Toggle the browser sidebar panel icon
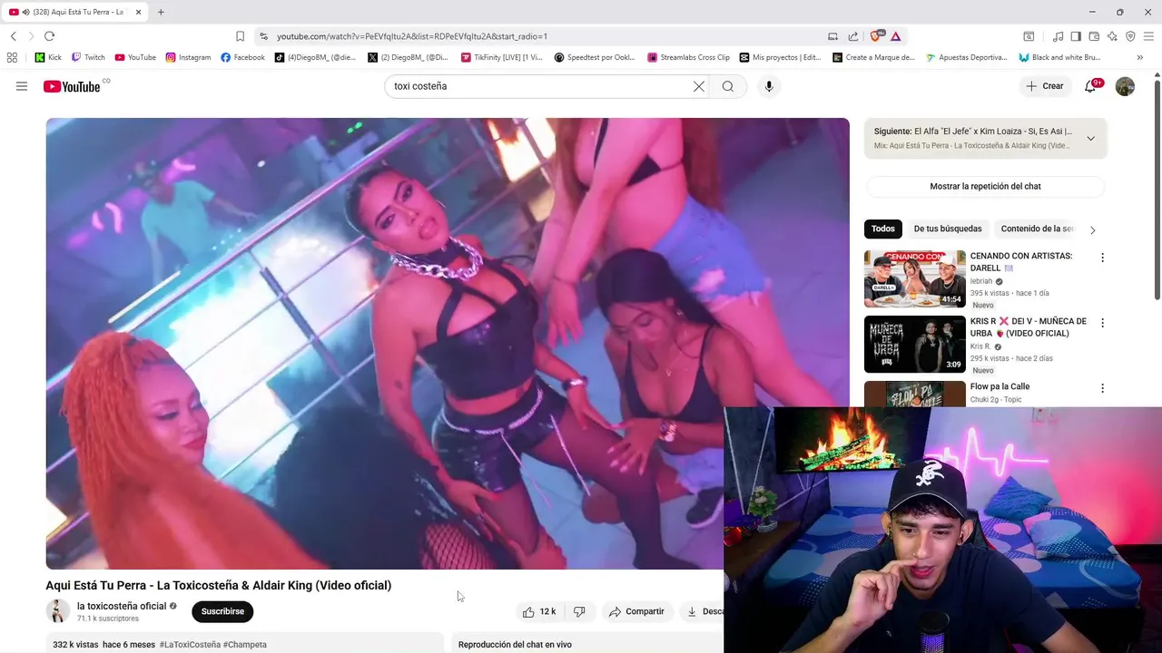 pyautogui.click(x=1076, y=36)
